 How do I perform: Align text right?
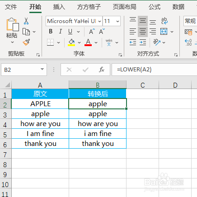tap(153, 32)
